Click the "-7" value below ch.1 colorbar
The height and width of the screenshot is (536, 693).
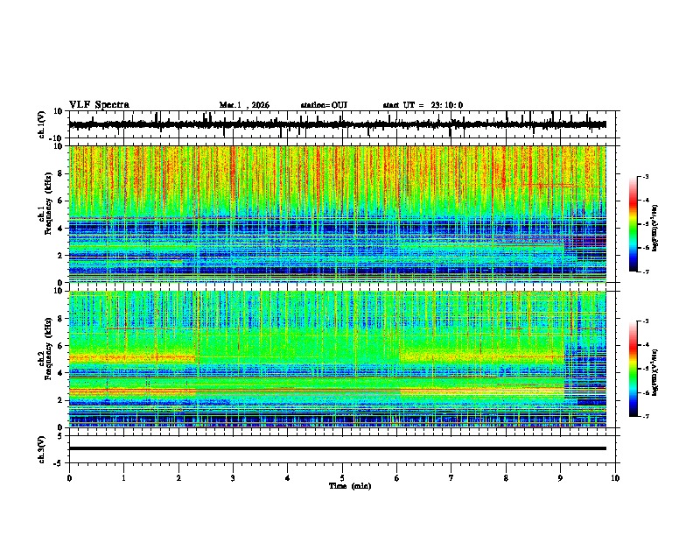click(645, 272)
